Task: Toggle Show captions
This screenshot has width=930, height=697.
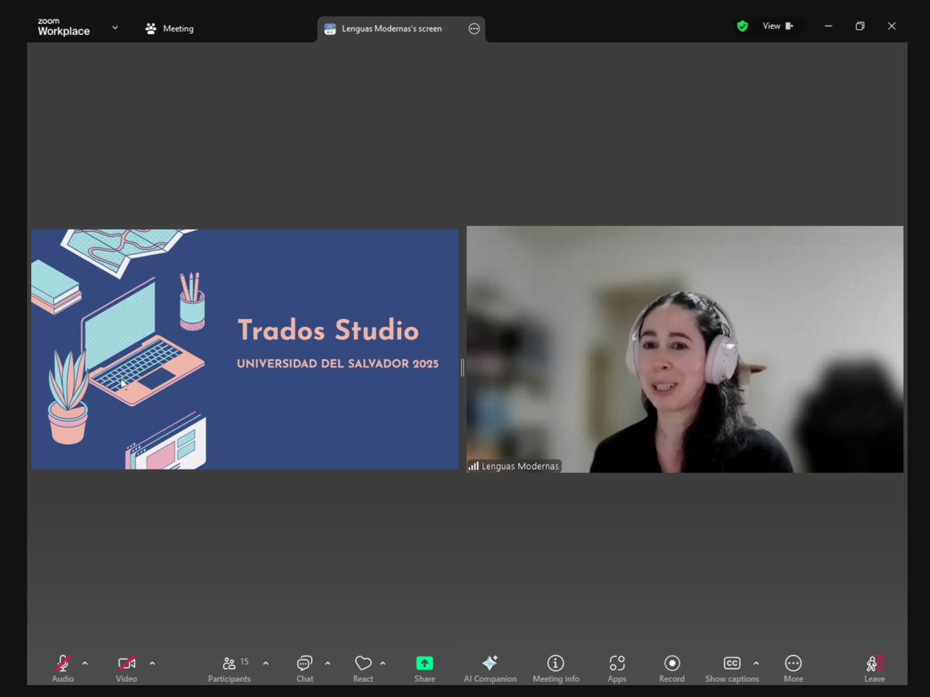Action: point(732,668)
